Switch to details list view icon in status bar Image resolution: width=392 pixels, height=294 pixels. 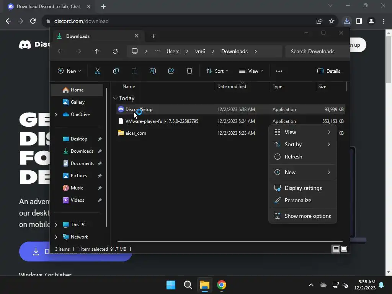(x=336, y=249)
